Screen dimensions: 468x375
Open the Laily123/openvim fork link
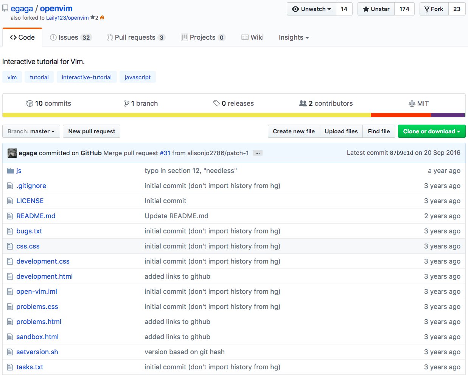point(67,18)
